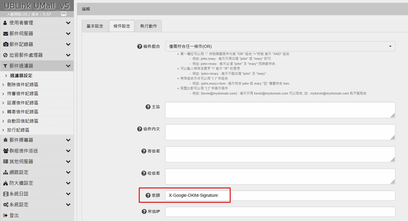The height and width of the screenshot is (221, 408).
Task: Expand the 垃圾郵件處理器 menu section
Action: (x=36, y=55)
